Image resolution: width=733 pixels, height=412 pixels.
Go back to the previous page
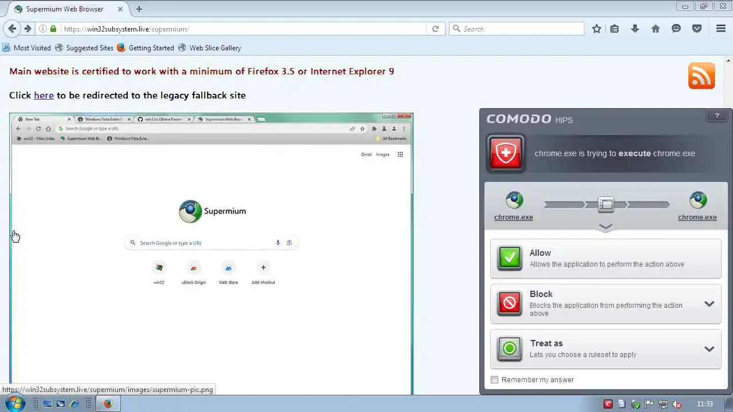[x=12, y=29]
